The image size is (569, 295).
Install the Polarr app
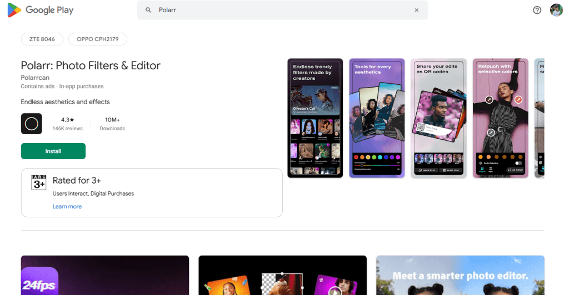click(x=53, y=151)
